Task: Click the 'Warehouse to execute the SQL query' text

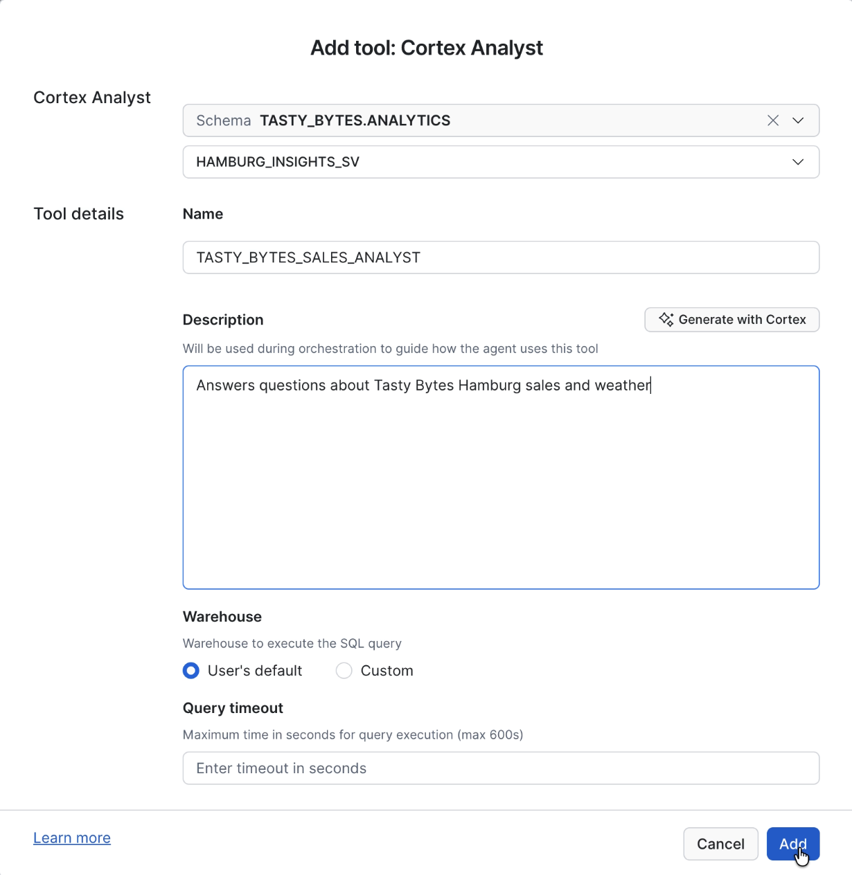Action: [292, 643]
